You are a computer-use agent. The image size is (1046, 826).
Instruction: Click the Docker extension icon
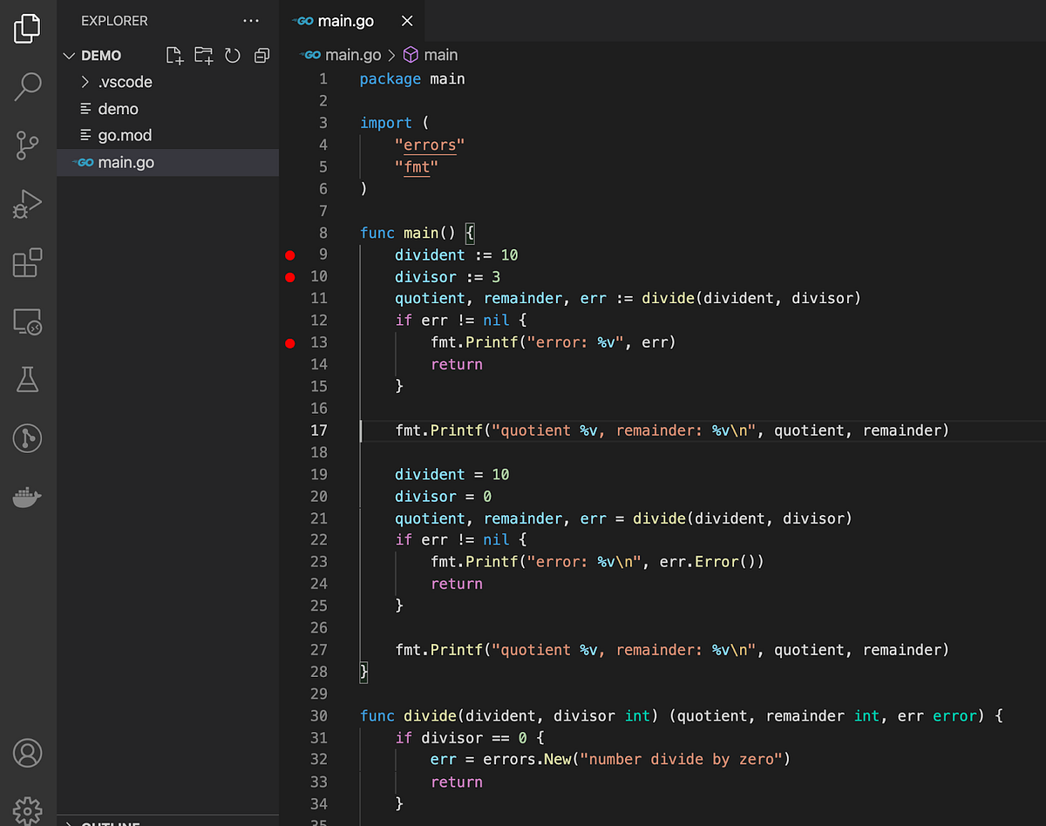pyautogui.click(x=27, y=498)
